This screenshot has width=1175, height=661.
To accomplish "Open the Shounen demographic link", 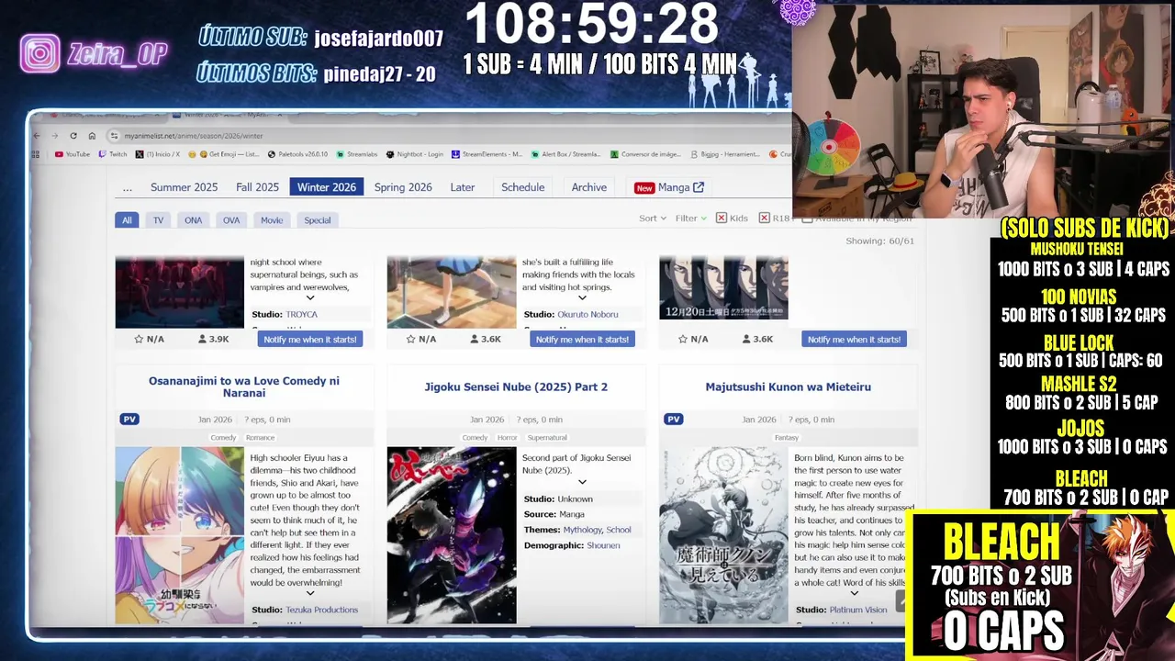I will coord(603,545).
